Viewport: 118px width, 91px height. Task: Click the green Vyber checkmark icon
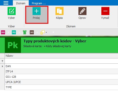coord(12,11)
